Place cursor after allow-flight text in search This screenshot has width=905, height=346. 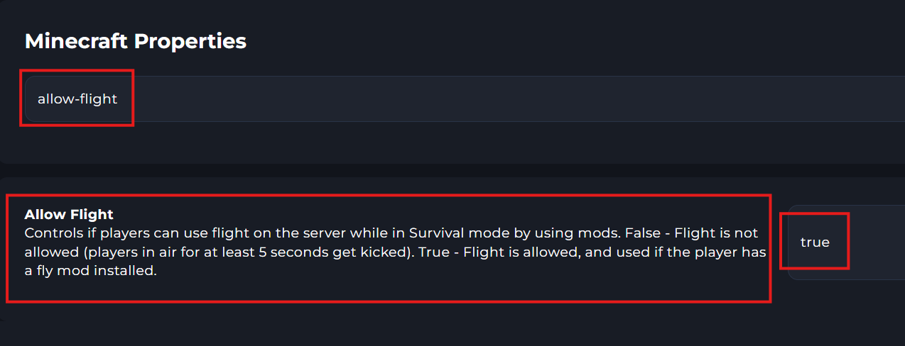pyautogui.click(x=119, y=99)
